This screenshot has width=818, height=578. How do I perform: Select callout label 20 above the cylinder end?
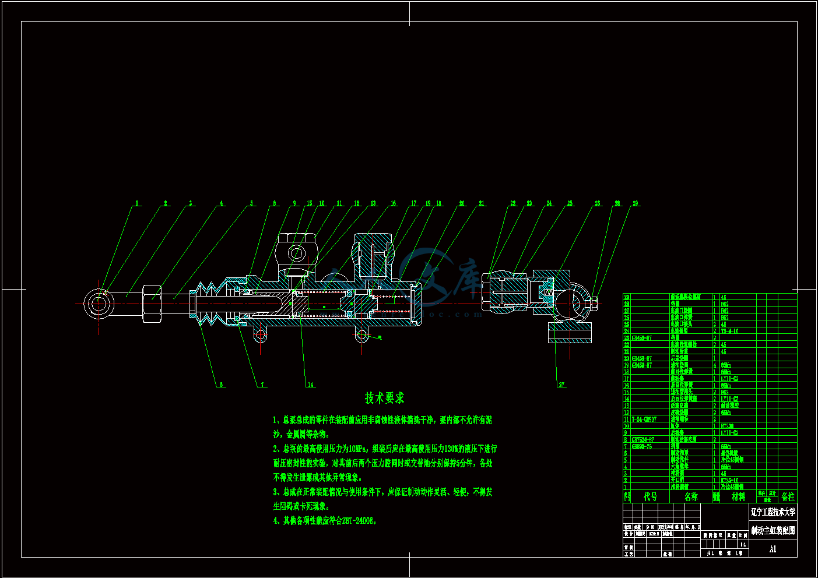pyautogui.click(x=462, y=203)
